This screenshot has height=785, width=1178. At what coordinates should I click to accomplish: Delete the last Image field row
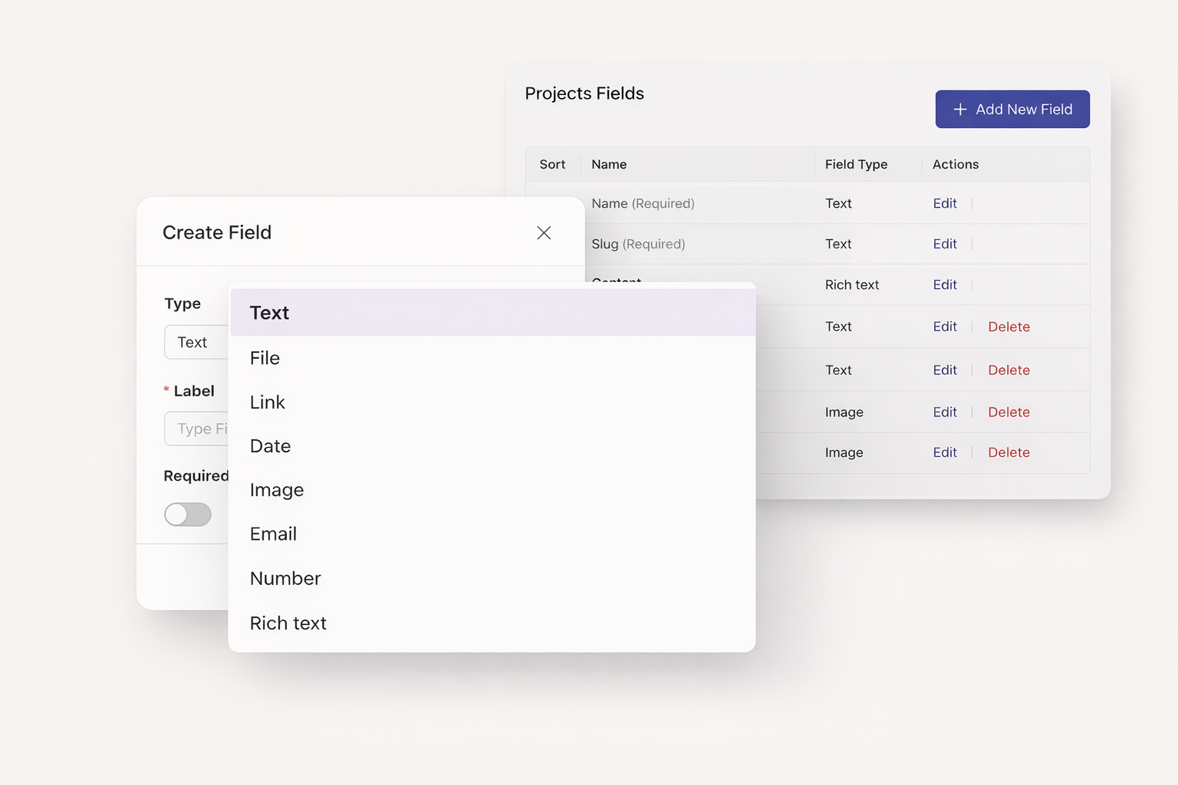click(x=1009, y=453)
